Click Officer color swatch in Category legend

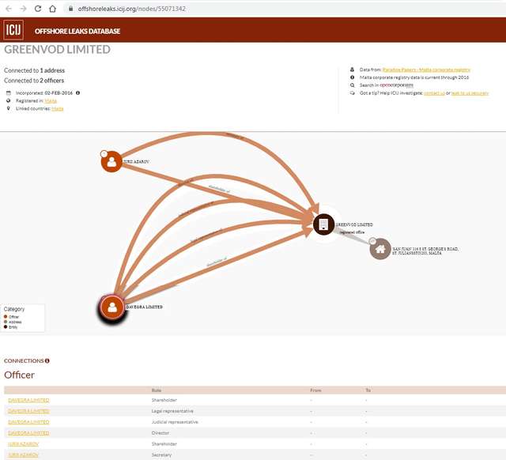pos(6,317)
